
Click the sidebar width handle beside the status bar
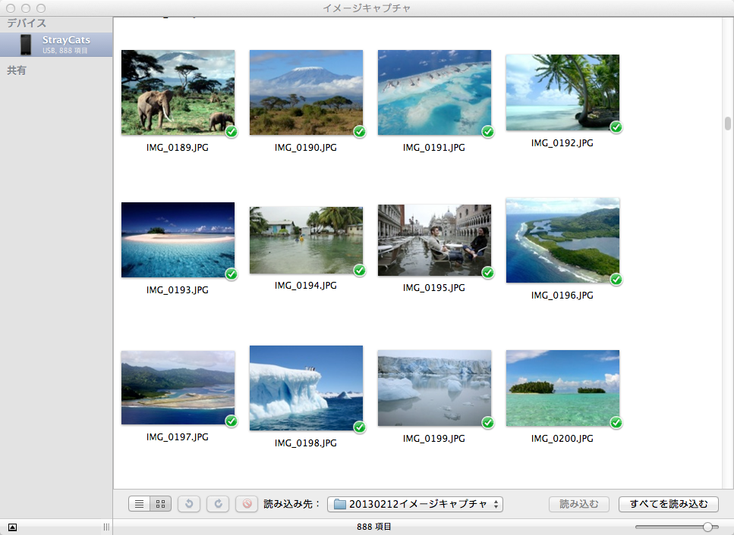[107, 527]
